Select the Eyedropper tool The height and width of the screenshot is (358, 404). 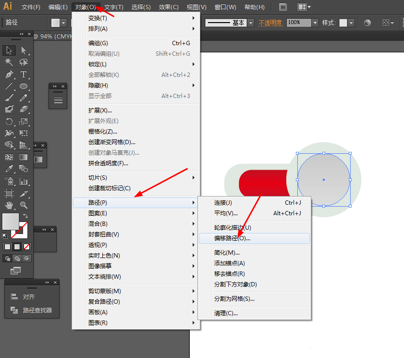pos(9,169)
